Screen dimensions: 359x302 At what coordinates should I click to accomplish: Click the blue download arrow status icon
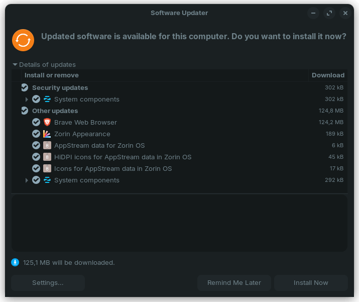click(15, 262)
